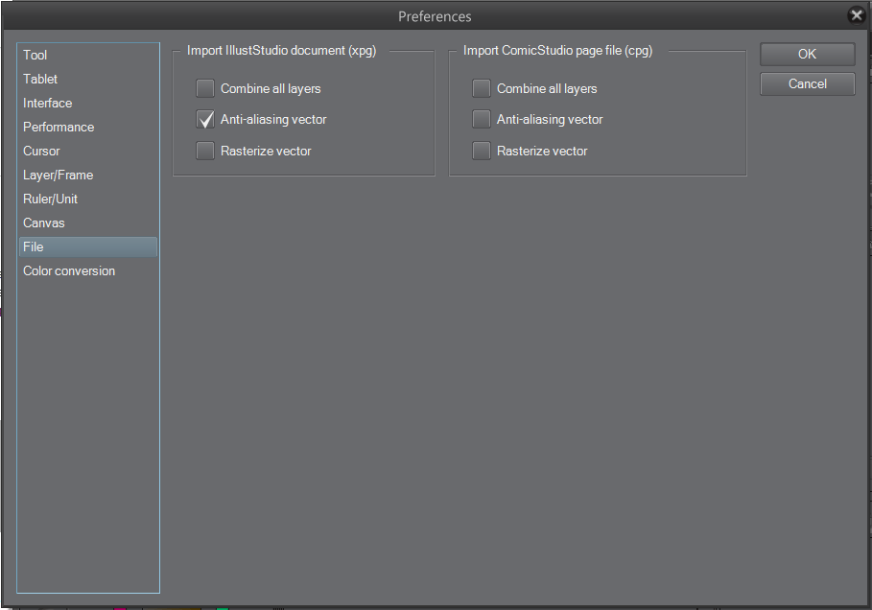
Task: Open the Tool preferences category
Action: (88, 55)
